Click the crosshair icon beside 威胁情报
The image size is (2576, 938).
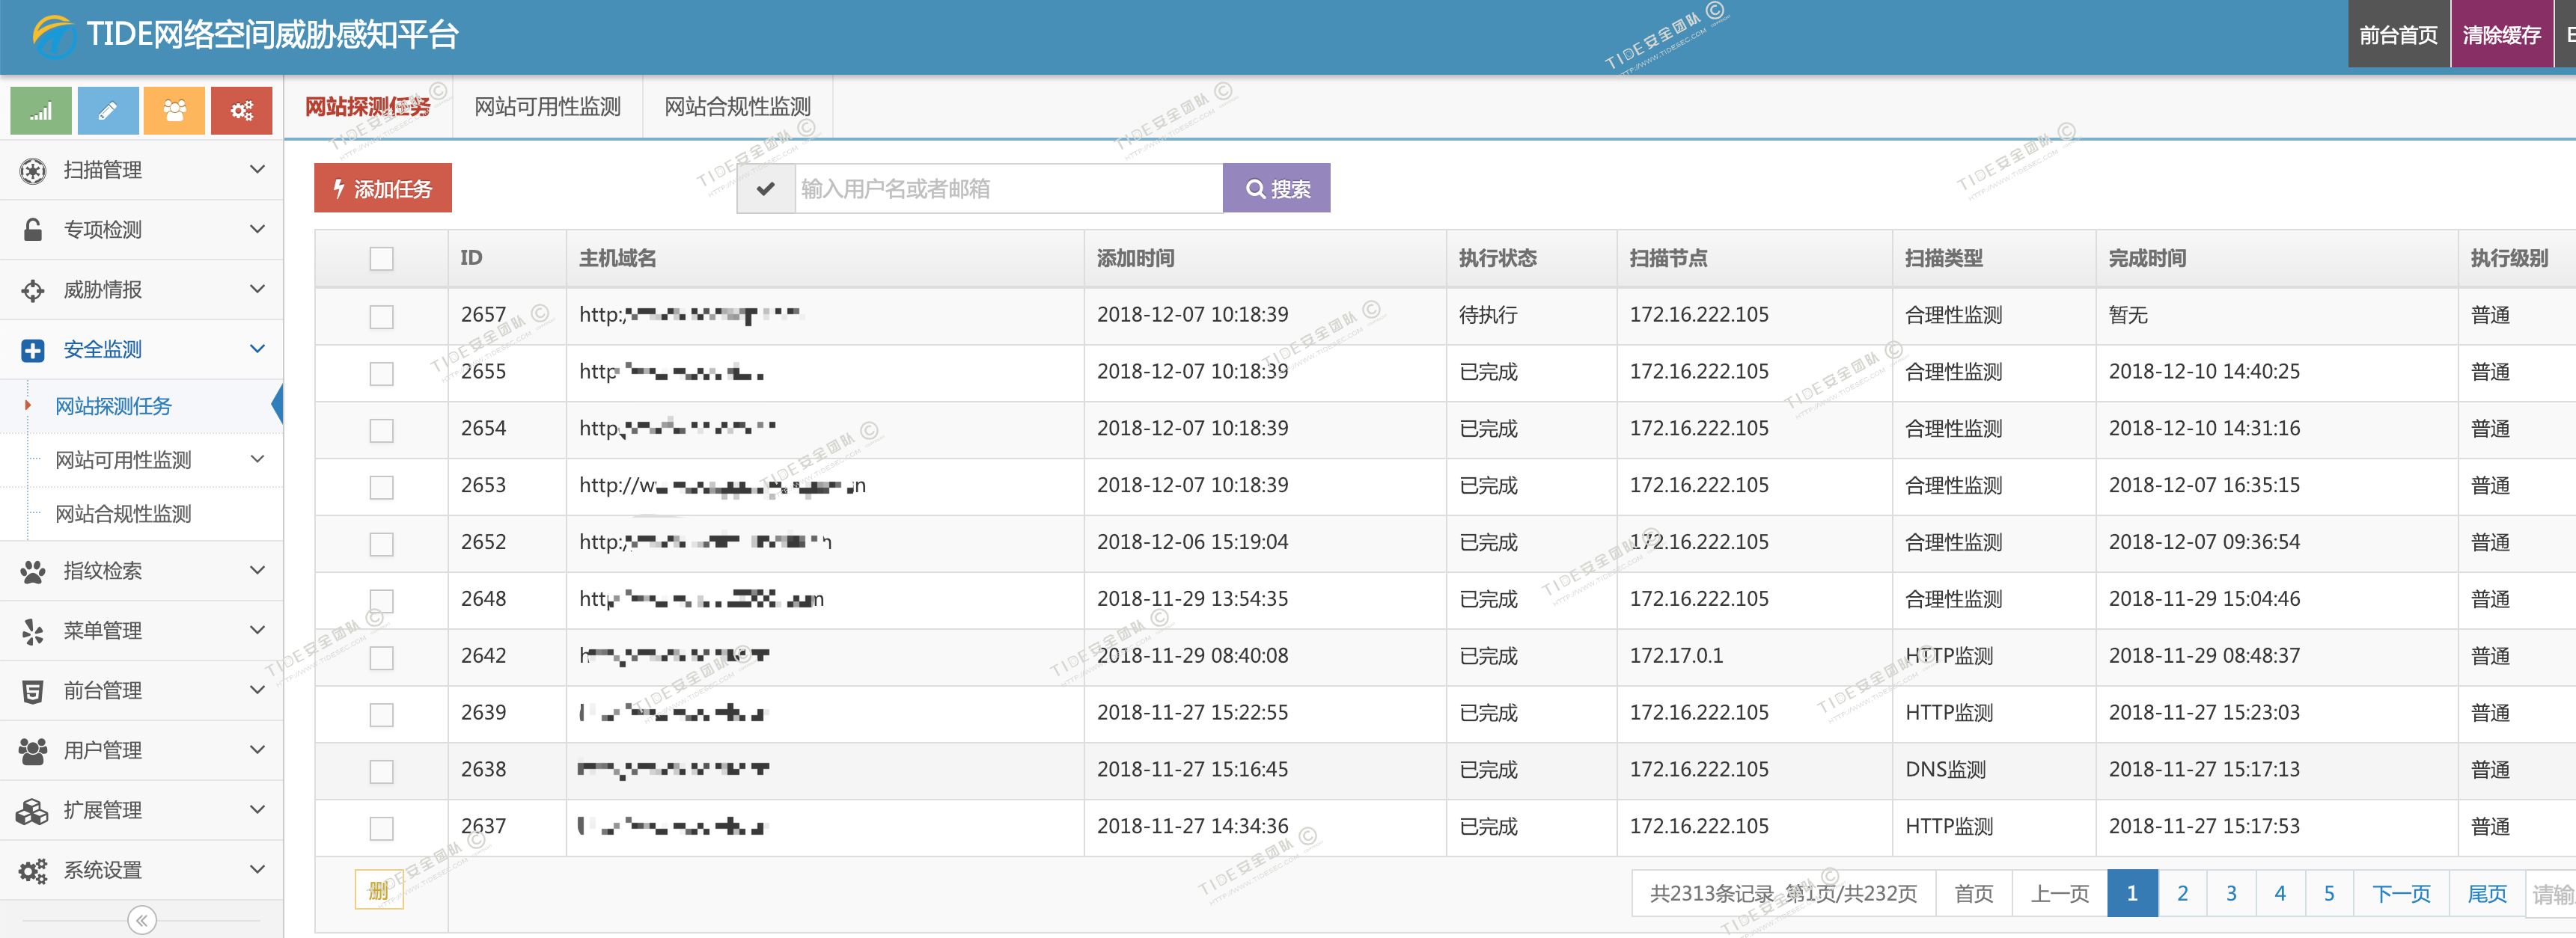[x=33, y=290]
